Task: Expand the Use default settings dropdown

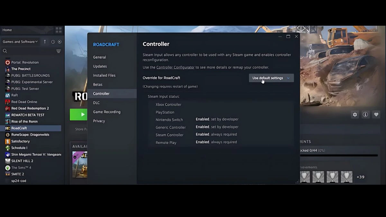Action: pyautogui.click(x=271, y=78)
